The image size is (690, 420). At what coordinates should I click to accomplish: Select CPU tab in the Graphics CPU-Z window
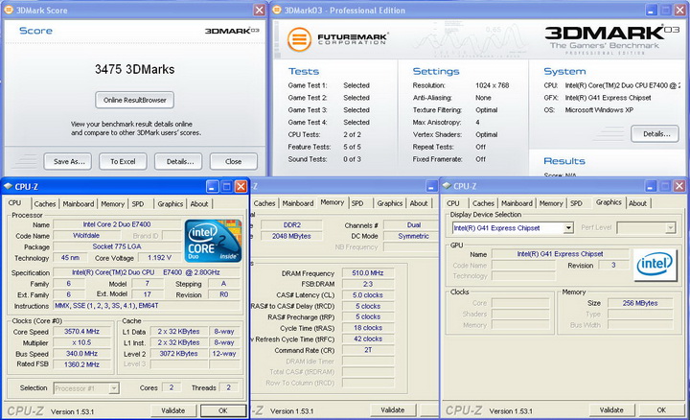coord(453,203)
